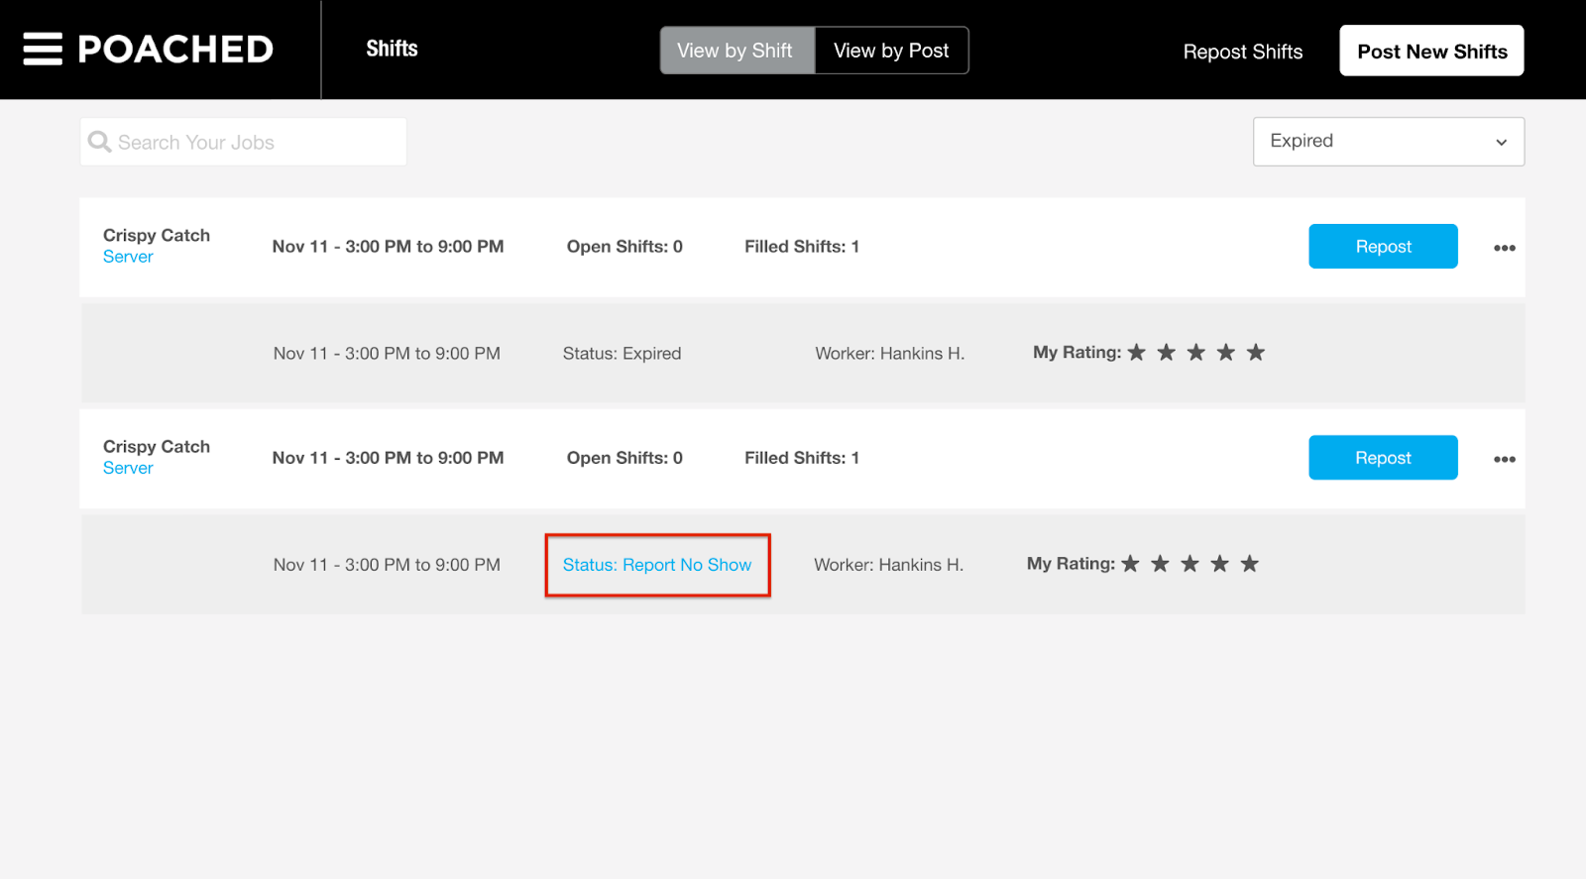Click the first star in the Expired row's rating
Image resolution: width=1586 pixels, height=879 pixels.
click(1137, 352)
